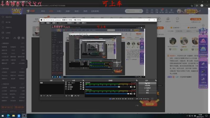210x118 pixels.
Task: Toggle visibility eye for 游戏捕获 source
Action: tap(81, 87)
